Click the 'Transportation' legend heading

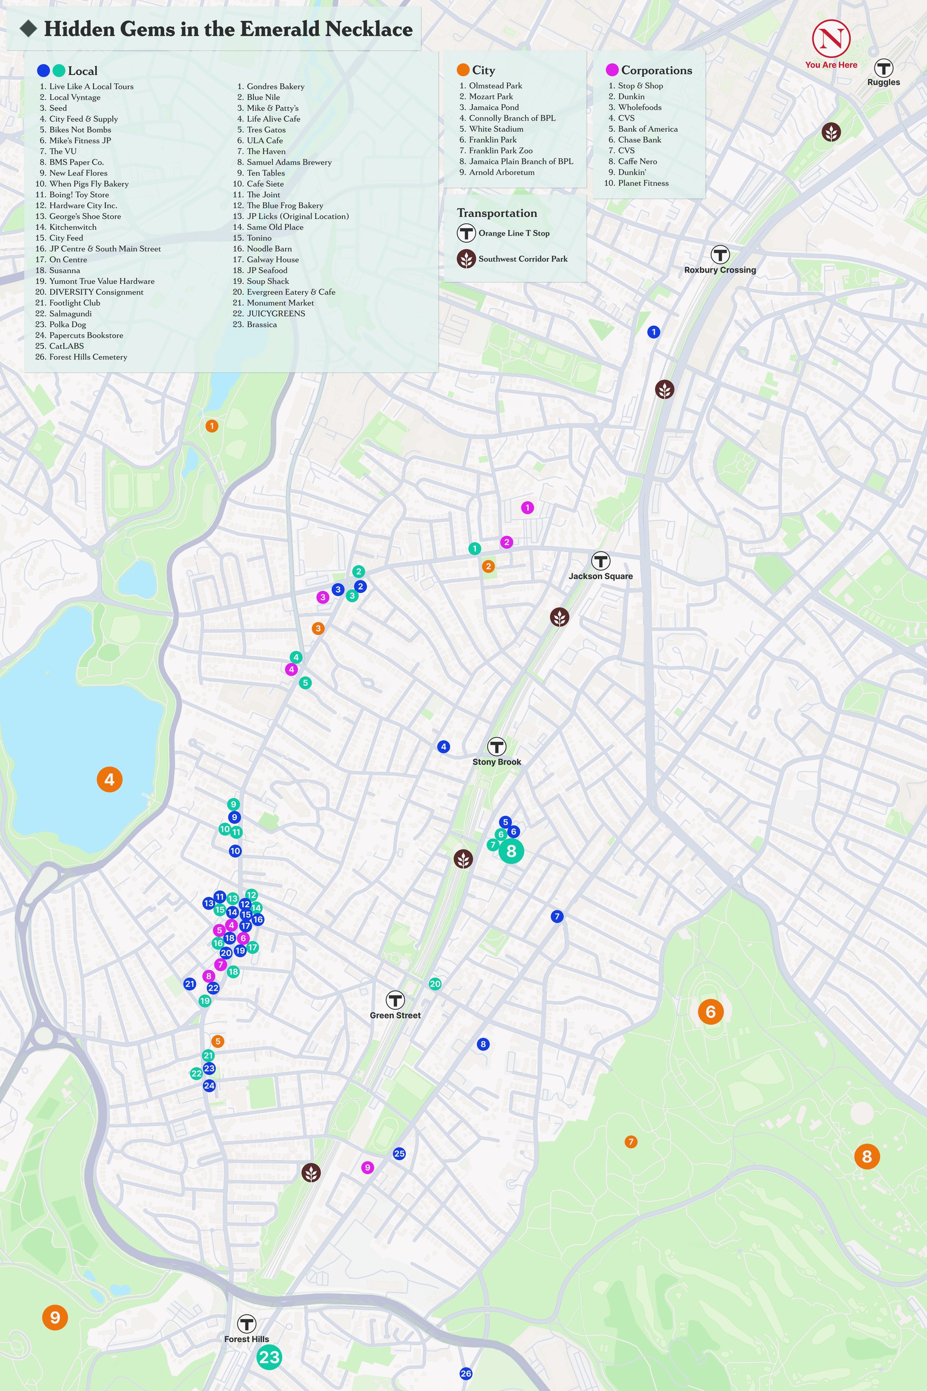tap(496, 213)
